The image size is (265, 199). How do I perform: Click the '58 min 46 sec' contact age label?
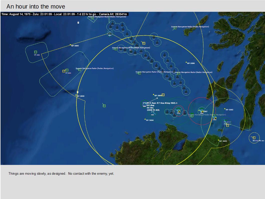click(258, 141)
